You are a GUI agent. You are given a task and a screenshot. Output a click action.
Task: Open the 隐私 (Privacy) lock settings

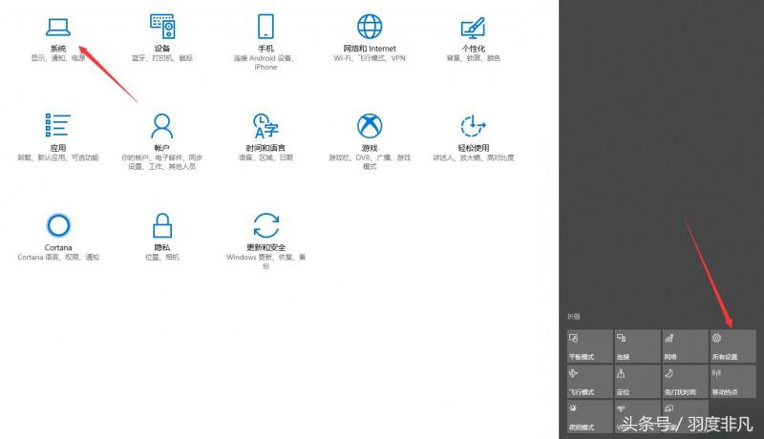point(161,237)
